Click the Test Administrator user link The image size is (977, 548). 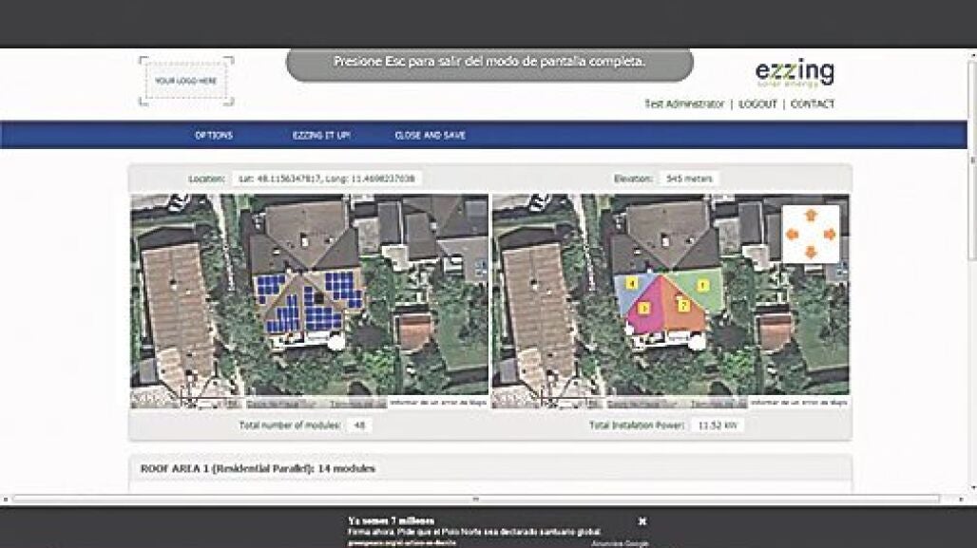(x=684, y=104)
